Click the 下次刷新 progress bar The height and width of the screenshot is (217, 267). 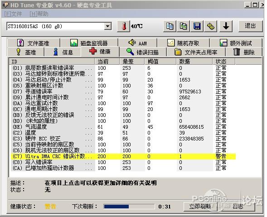point(129,207)
